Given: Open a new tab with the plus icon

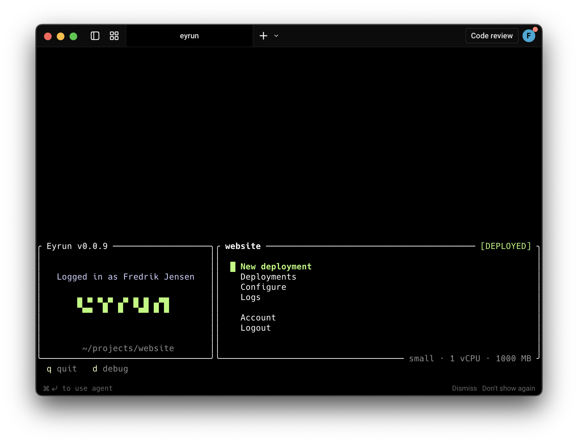Looking at the screenshot, I should coord(263,36).
